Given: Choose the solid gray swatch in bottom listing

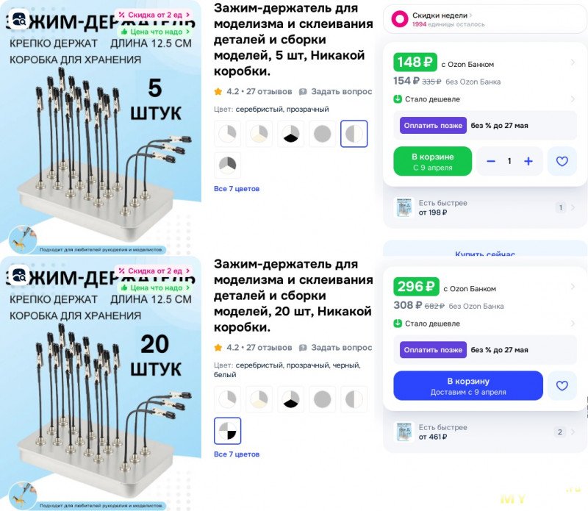Looking at the screenshot, I should tap(322, 399).
